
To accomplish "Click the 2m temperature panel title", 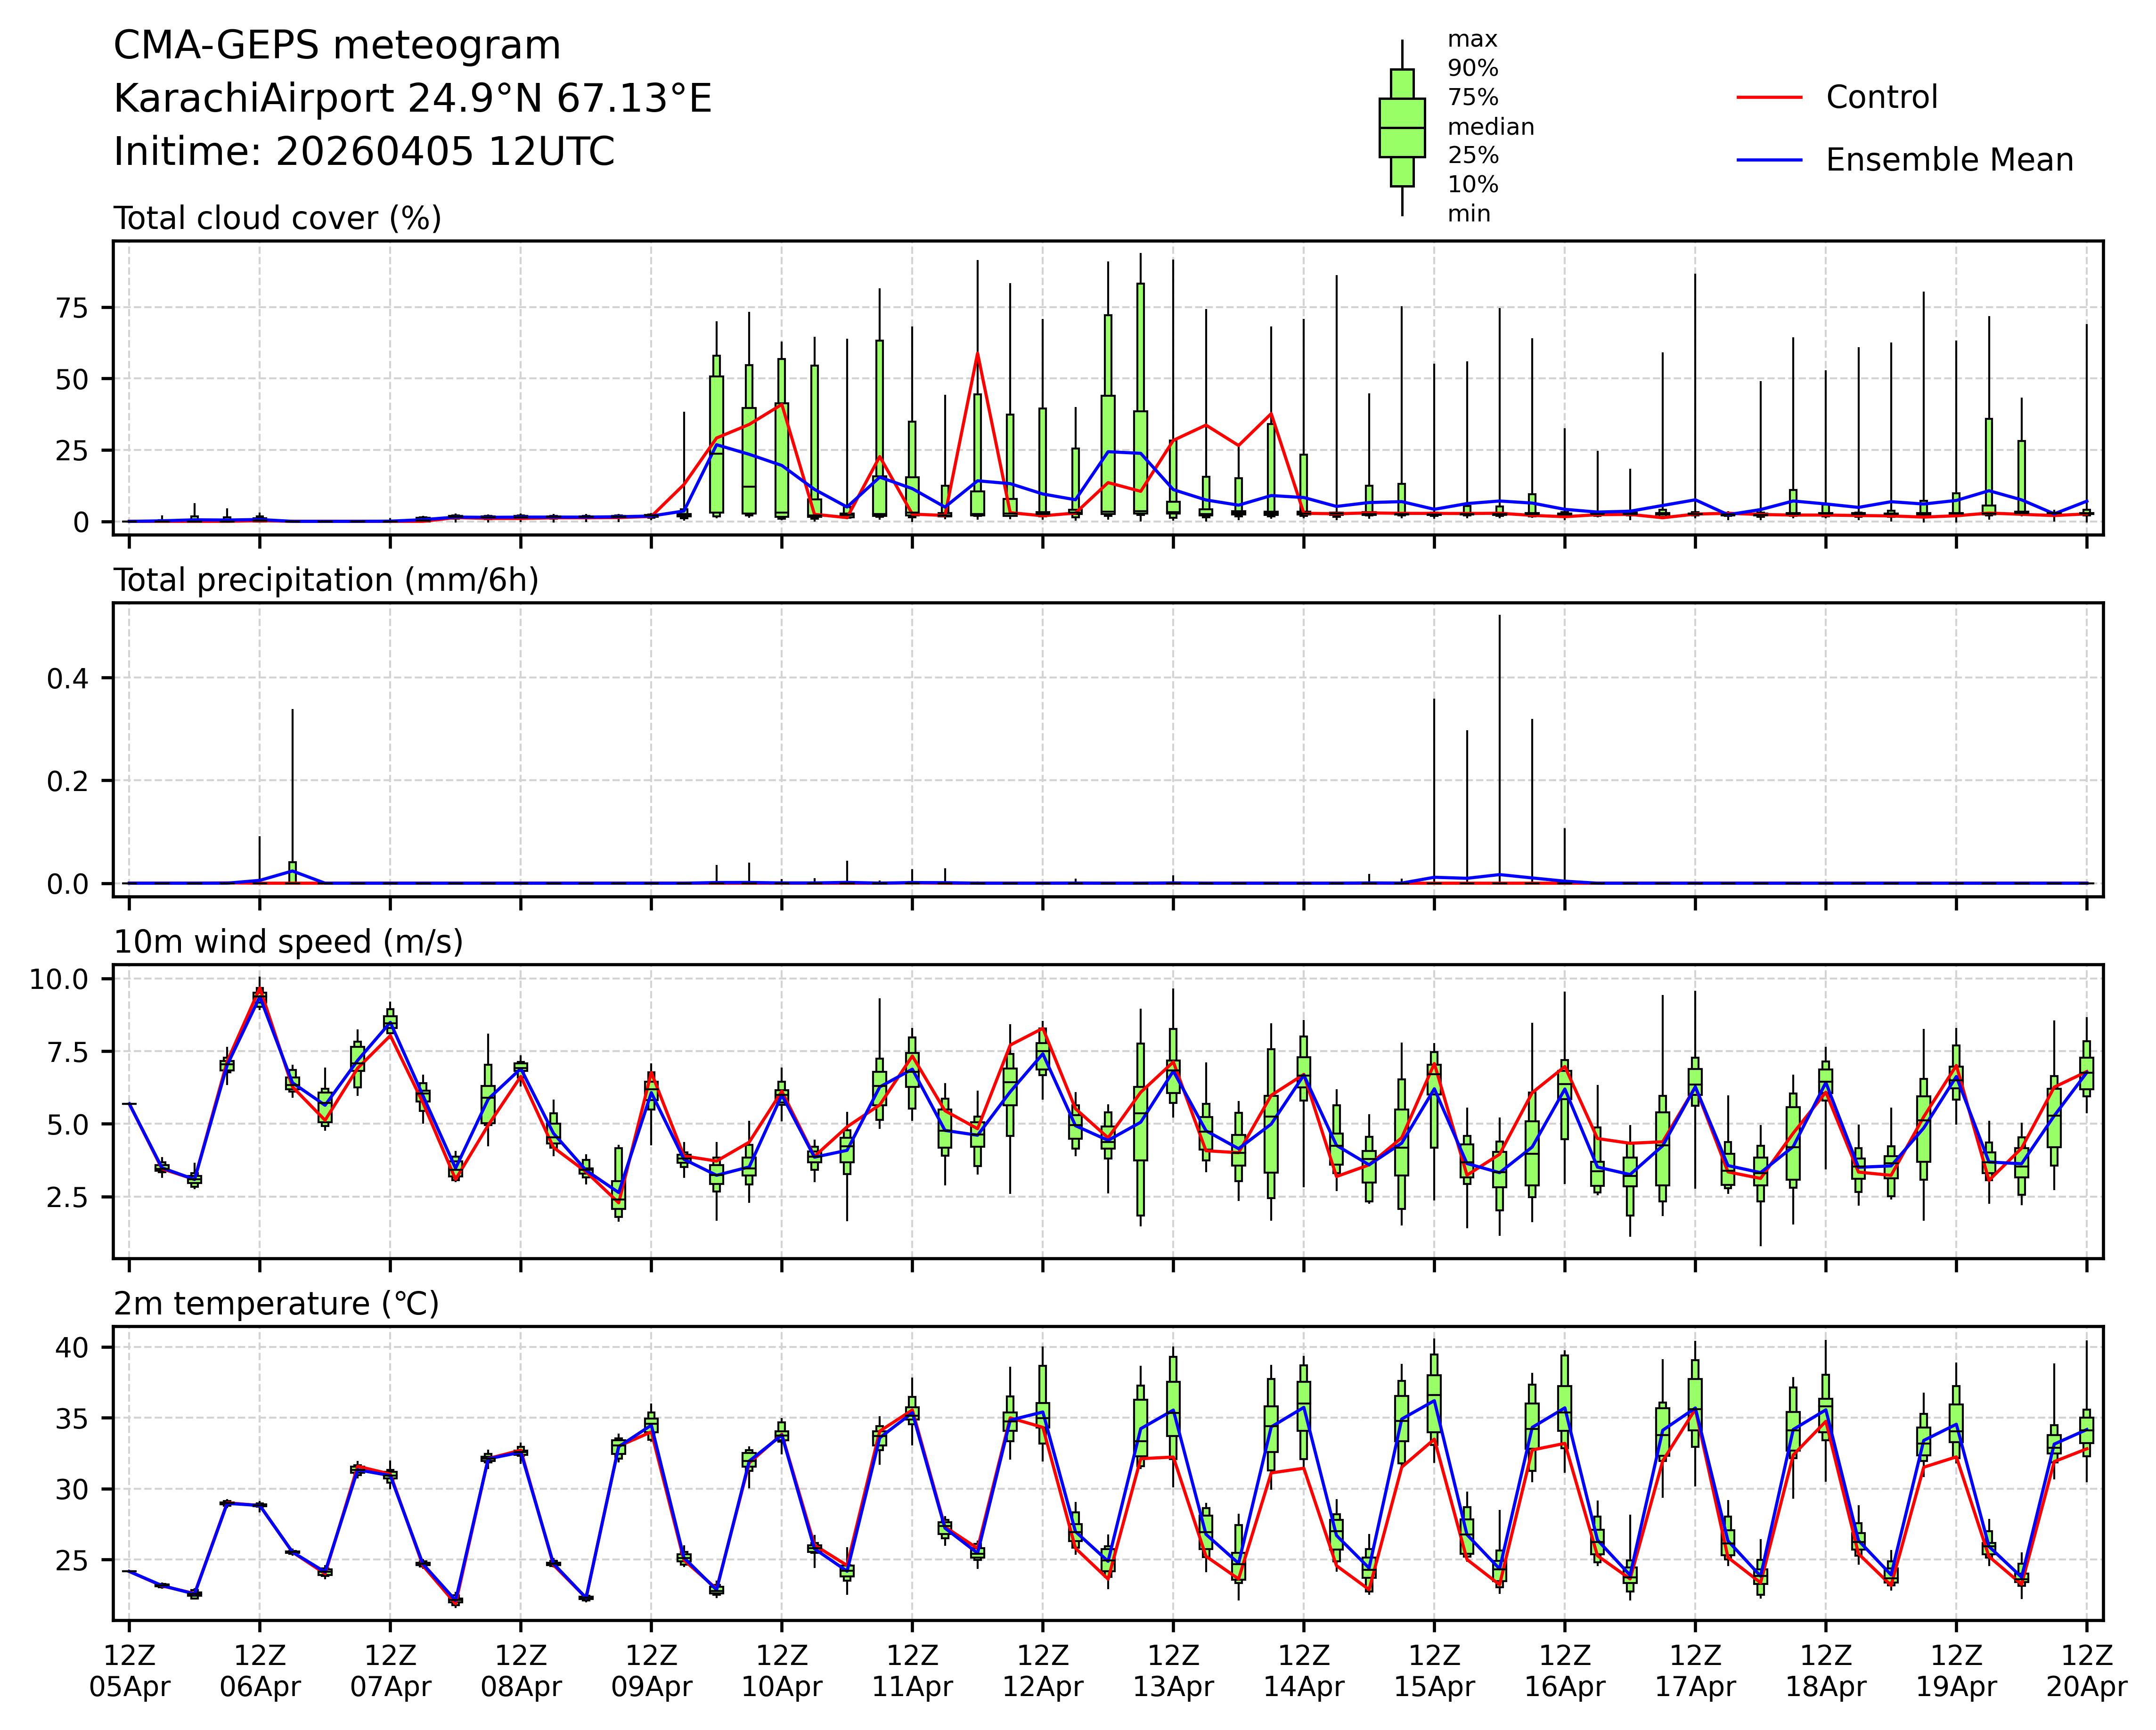I will 276,1304.
